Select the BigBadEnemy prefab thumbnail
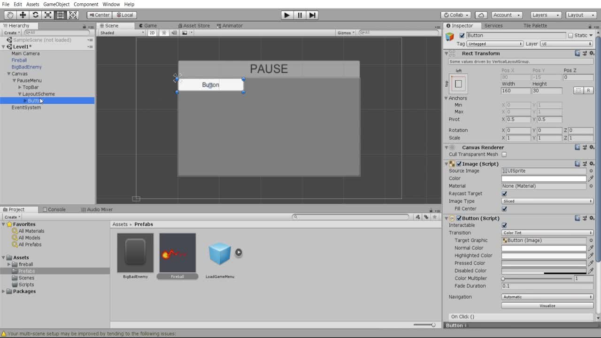 click(135, 253)
